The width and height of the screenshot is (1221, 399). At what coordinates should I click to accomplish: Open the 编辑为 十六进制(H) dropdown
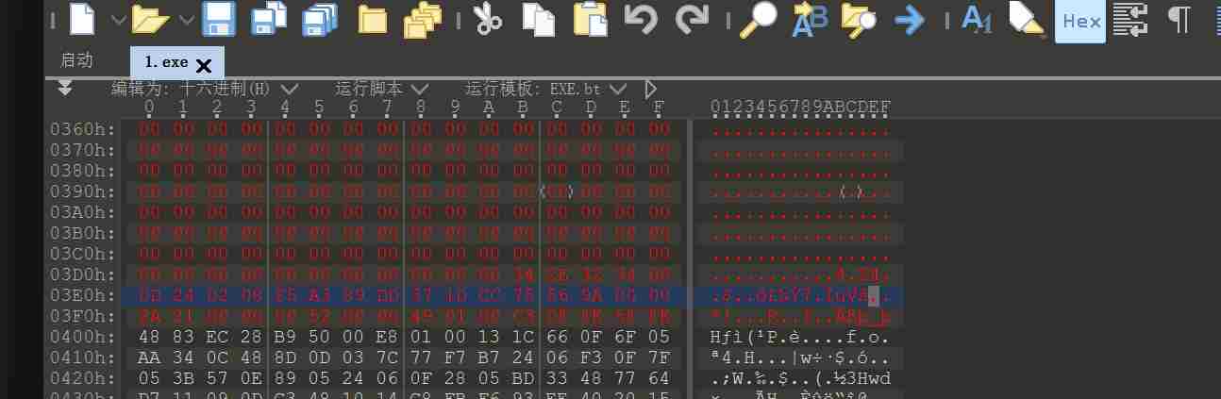[289, 89]
